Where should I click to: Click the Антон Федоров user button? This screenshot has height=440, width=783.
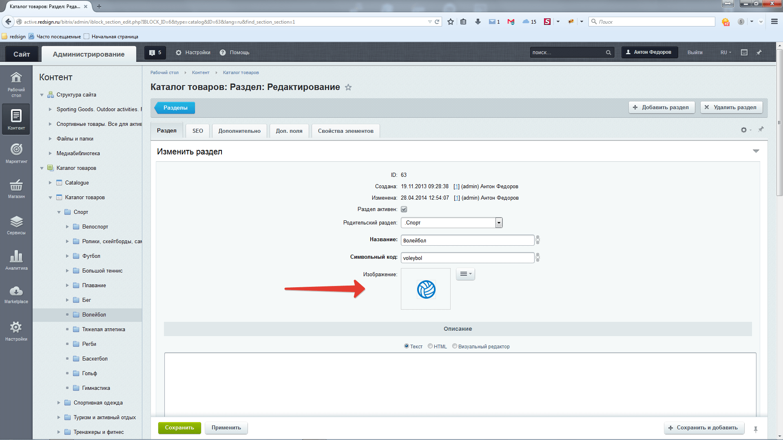coord(649,52)
